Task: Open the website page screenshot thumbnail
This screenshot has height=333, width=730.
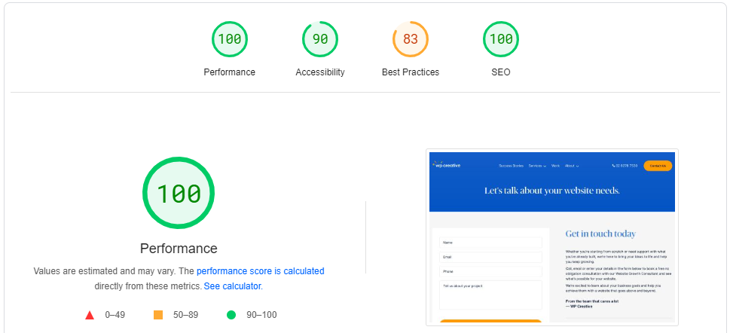Action: (x=551, y=237)
